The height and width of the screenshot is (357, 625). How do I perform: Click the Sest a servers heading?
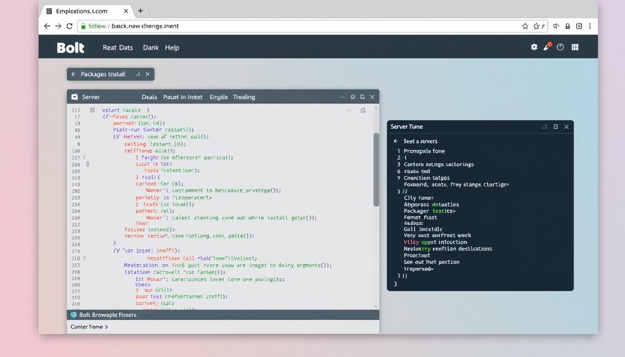pos(420,141)
